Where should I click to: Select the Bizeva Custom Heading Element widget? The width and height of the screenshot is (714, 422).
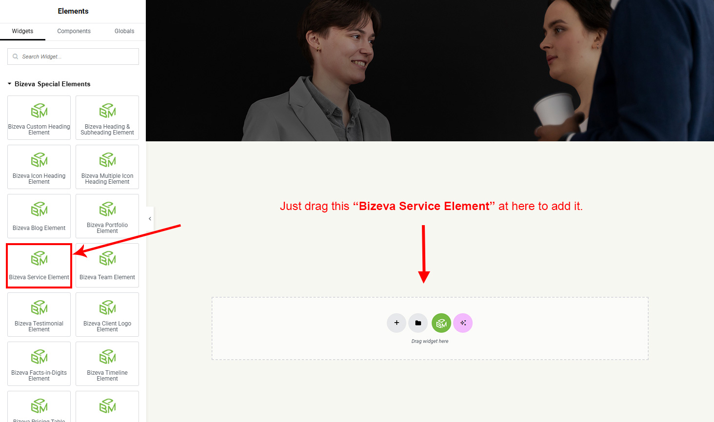(39, 117)
